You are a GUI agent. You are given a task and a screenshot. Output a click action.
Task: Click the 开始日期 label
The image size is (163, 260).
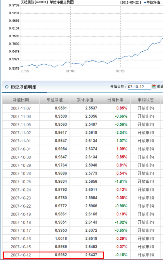coord(118,86)
